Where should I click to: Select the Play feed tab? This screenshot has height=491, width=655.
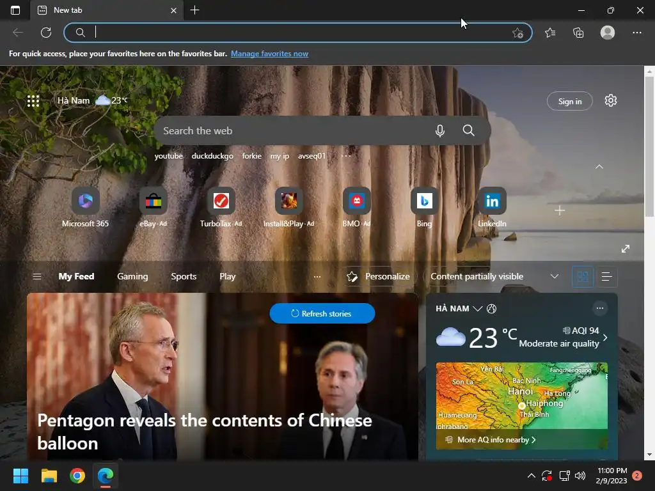(x=228, y=276)
